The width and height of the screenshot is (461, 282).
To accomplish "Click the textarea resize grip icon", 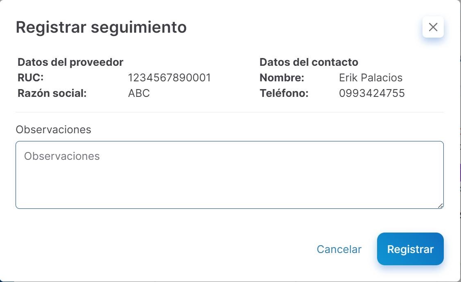I will pos(441,205).
